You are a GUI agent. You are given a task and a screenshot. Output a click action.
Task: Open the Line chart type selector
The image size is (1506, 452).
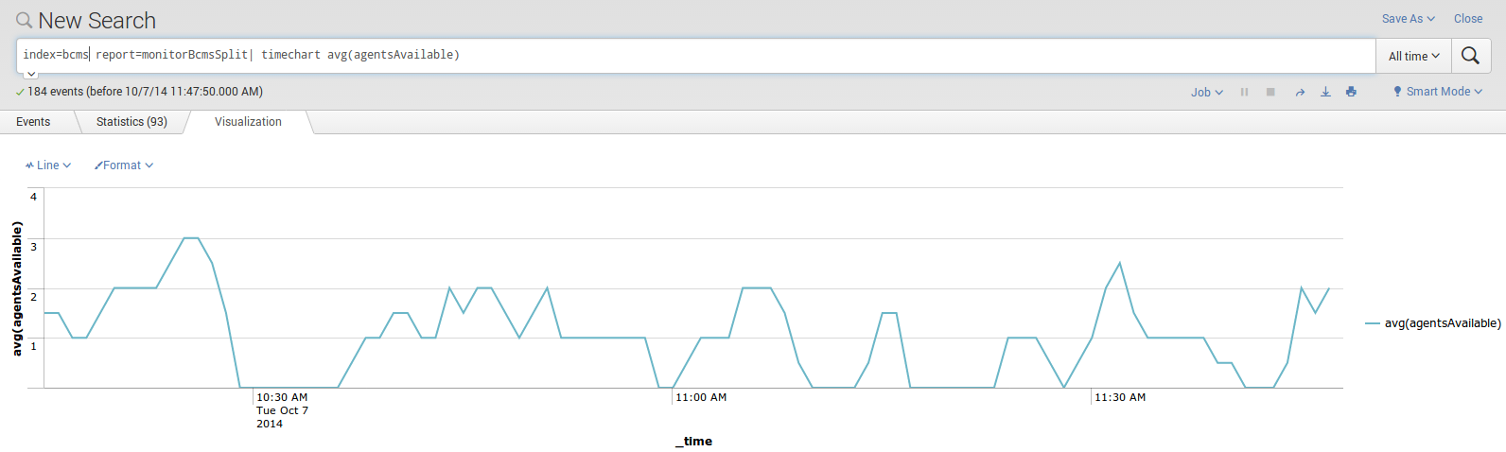48,165
